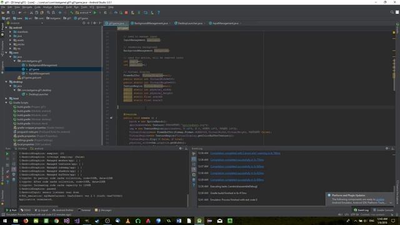This screenshot has width=400, height=225.
Task: Click the Collapse All icon in Project panel
Action: coord(89,23)
